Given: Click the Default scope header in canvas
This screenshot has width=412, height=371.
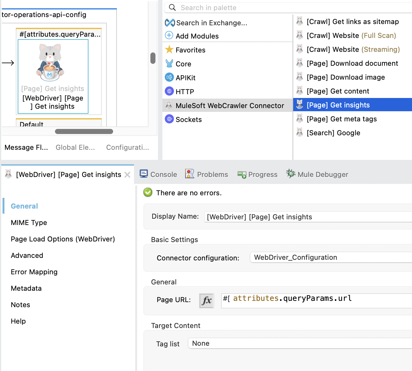Looking at the screenshot, I should click(x=59, y=123).
